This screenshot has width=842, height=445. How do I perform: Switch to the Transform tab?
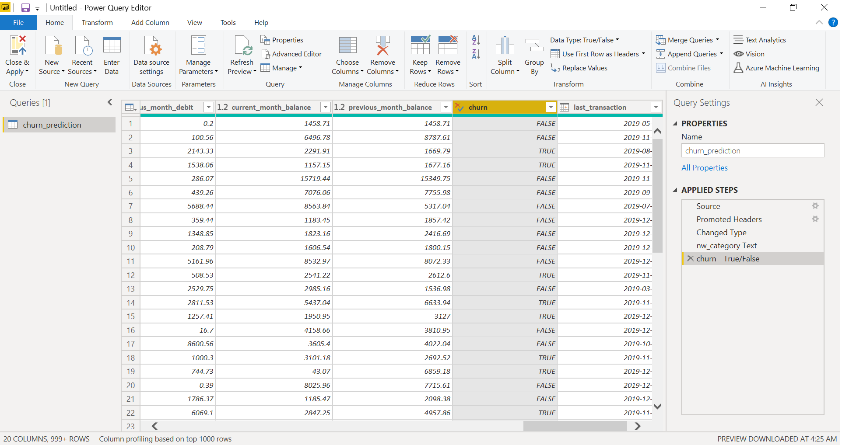[97, 23]
